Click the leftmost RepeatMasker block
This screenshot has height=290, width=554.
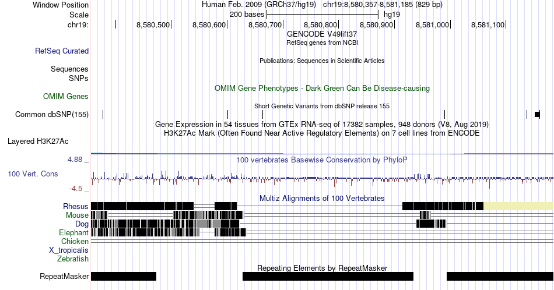[x=124, y=276]
